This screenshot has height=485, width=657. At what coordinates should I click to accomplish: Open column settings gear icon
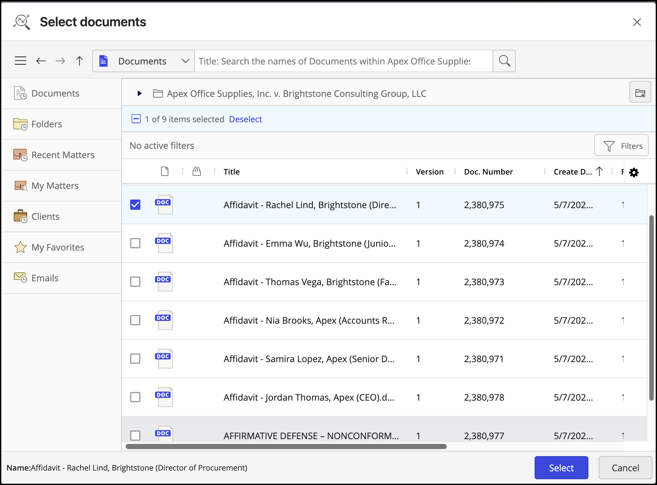634,172
